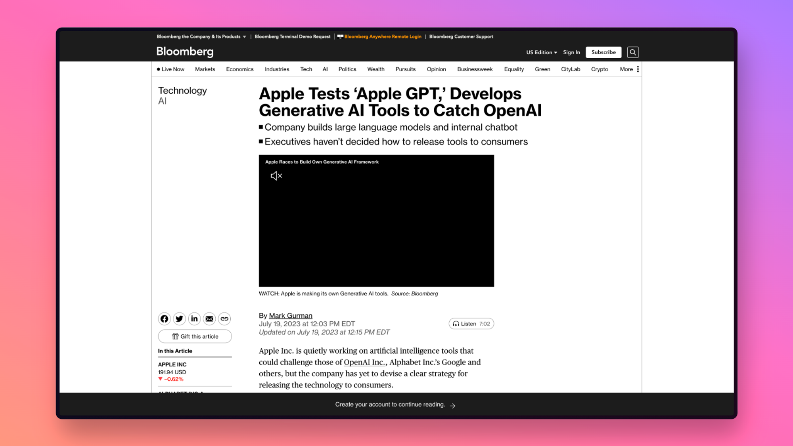The width and height of the screenshot is (793, 446).
Task: Go to Live Now
Action: 170,69
